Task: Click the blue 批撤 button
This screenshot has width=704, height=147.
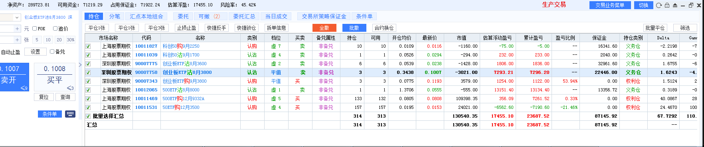Action: tap(354, 28)
